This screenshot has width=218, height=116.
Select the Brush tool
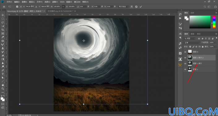pyautogui.click(x=3, y=44)
